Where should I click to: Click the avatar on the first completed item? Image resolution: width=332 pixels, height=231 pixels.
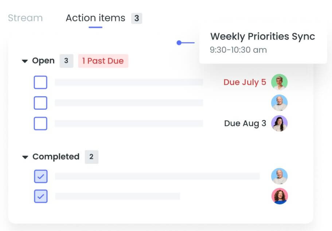(x=279, y=176)
